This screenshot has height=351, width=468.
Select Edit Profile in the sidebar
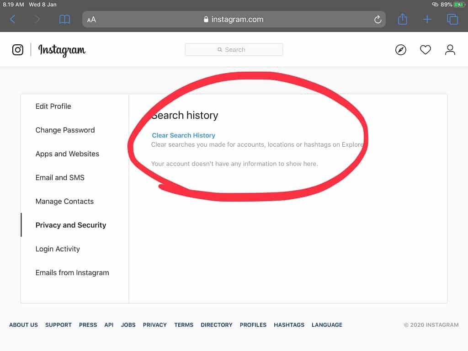pos(53,106)
